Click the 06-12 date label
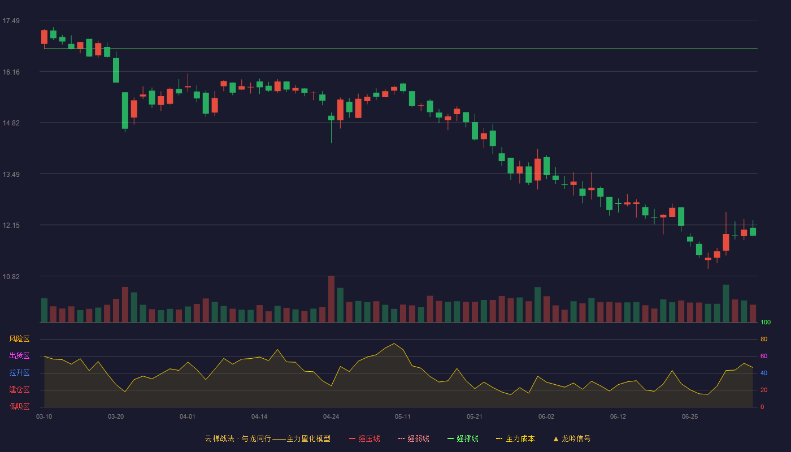The image size is (791, 452). (x=618, y=416)
